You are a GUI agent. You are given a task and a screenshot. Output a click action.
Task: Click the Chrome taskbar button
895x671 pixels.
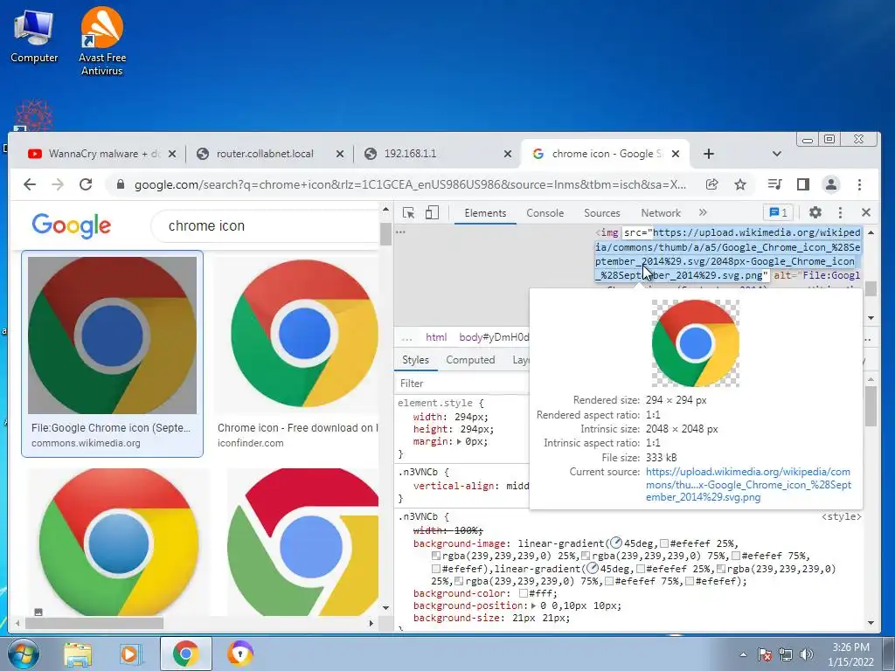pos(185,654)
